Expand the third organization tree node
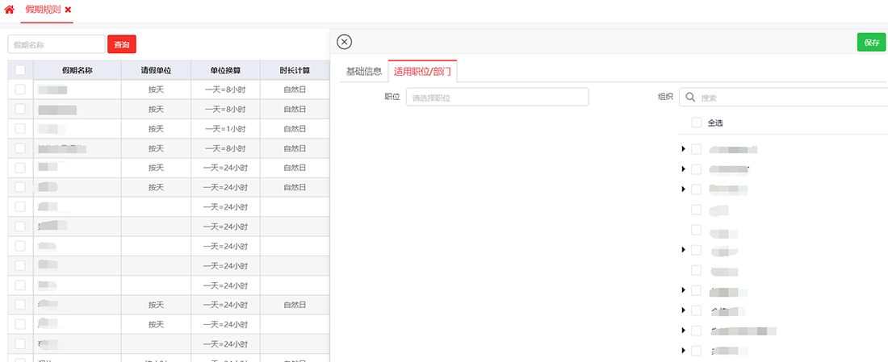The image size is (888, 362). pyautogui.click(x=683, y=189)
